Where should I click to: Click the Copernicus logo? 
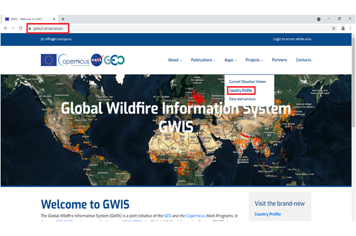[x=73, y=60]
